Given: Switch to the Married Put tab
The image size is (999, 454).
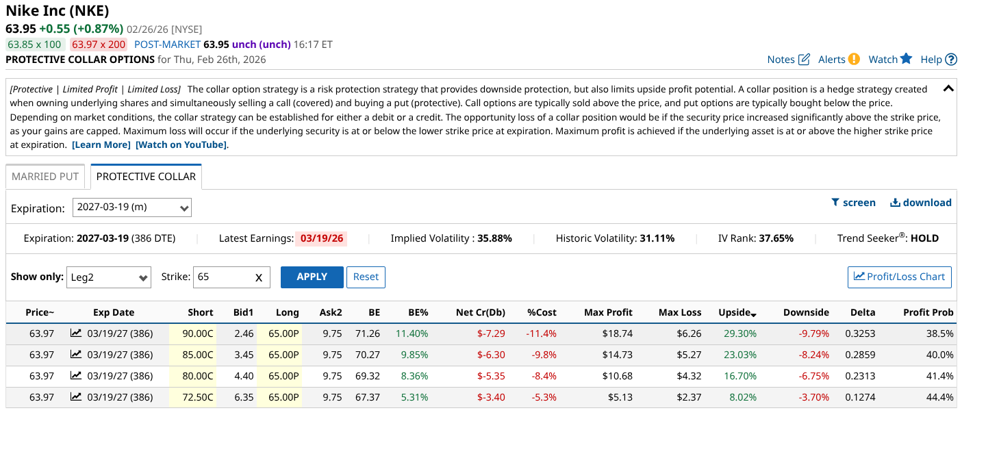Looking at the screenshot, I should [x=45, y=177].
